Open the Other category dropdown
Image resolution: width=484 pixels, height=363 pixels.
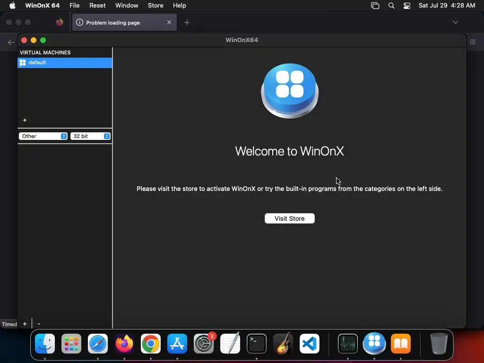point(43,136)
